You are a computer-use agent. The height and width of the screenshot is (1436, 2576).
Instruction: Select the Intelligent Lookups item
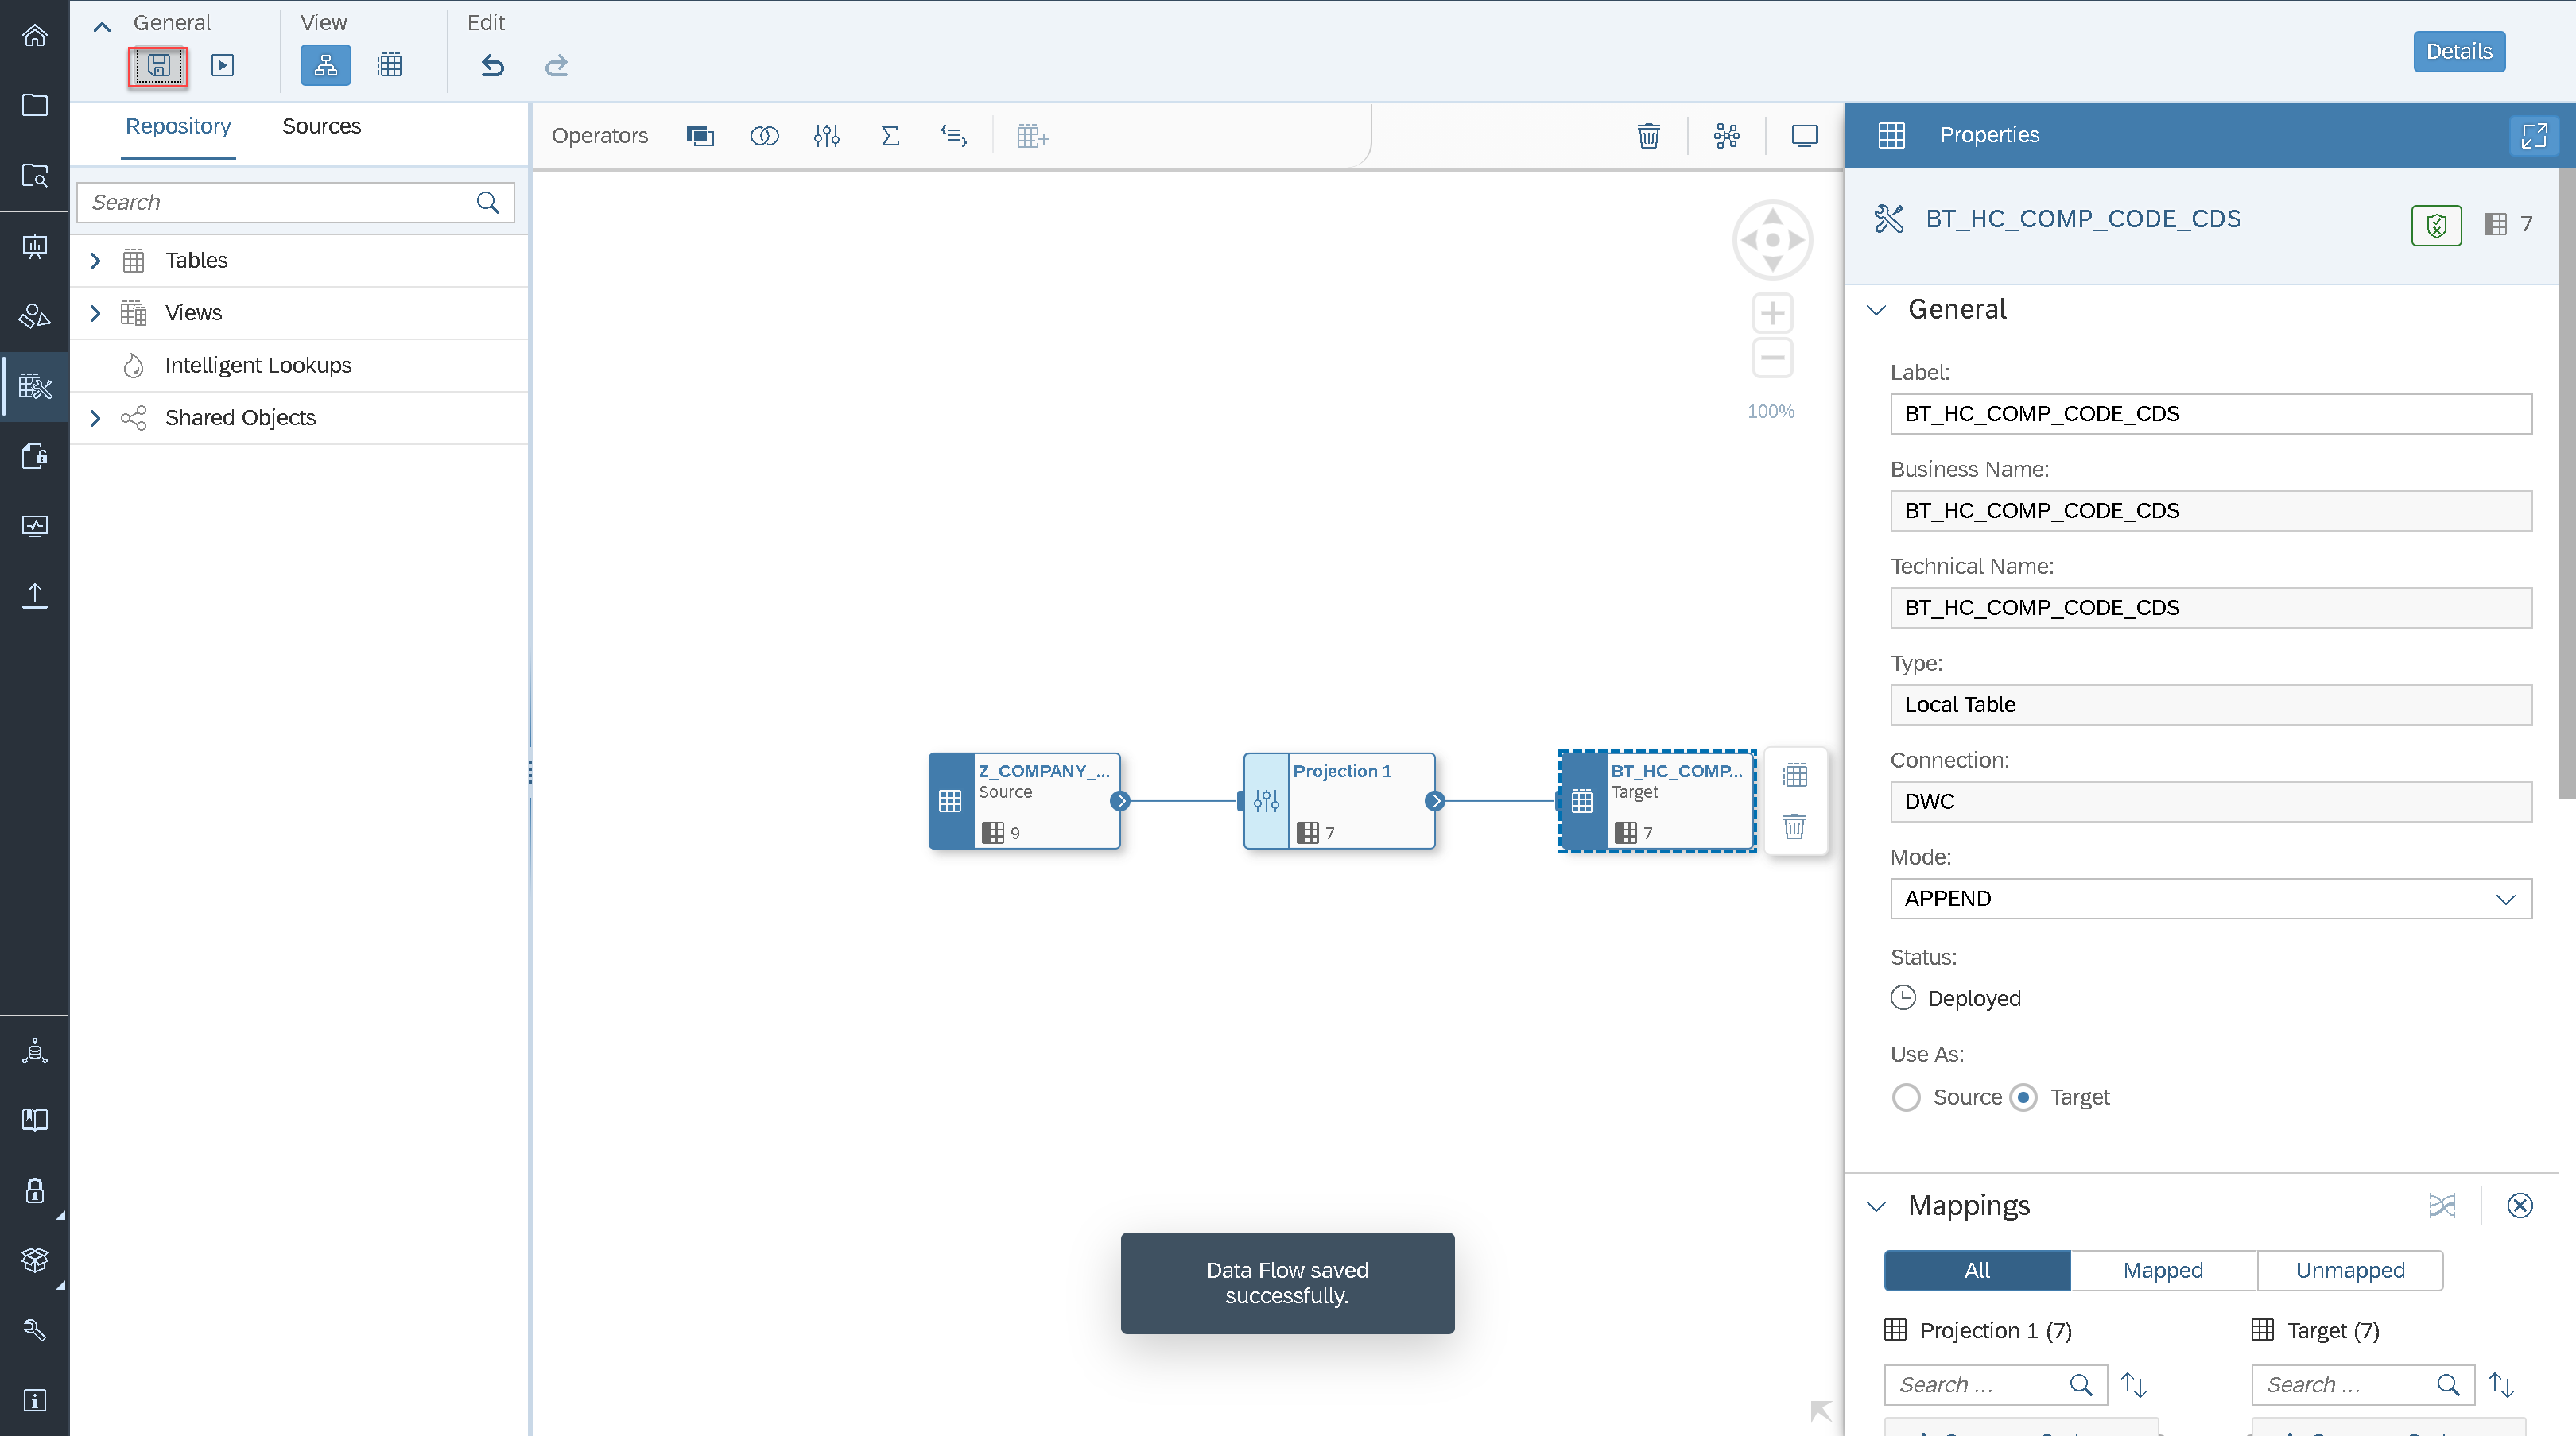tap(299, 366)
